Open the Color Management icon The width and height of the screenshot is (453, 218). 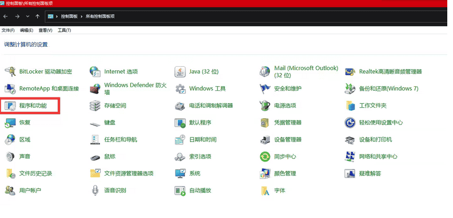(265, 173)
